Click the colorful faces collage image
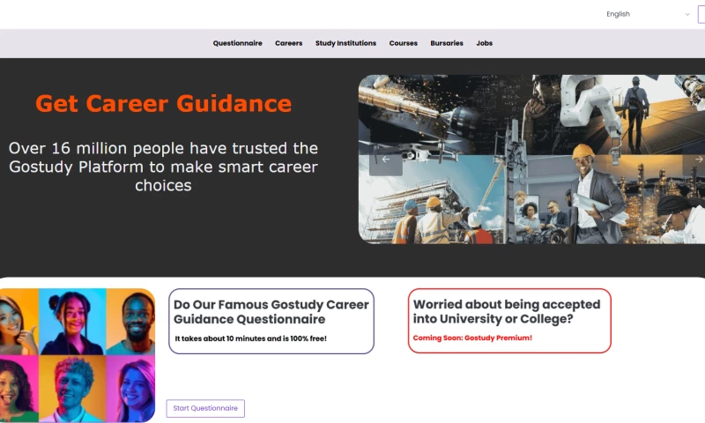The image size is (705, 423). point(78,355)
